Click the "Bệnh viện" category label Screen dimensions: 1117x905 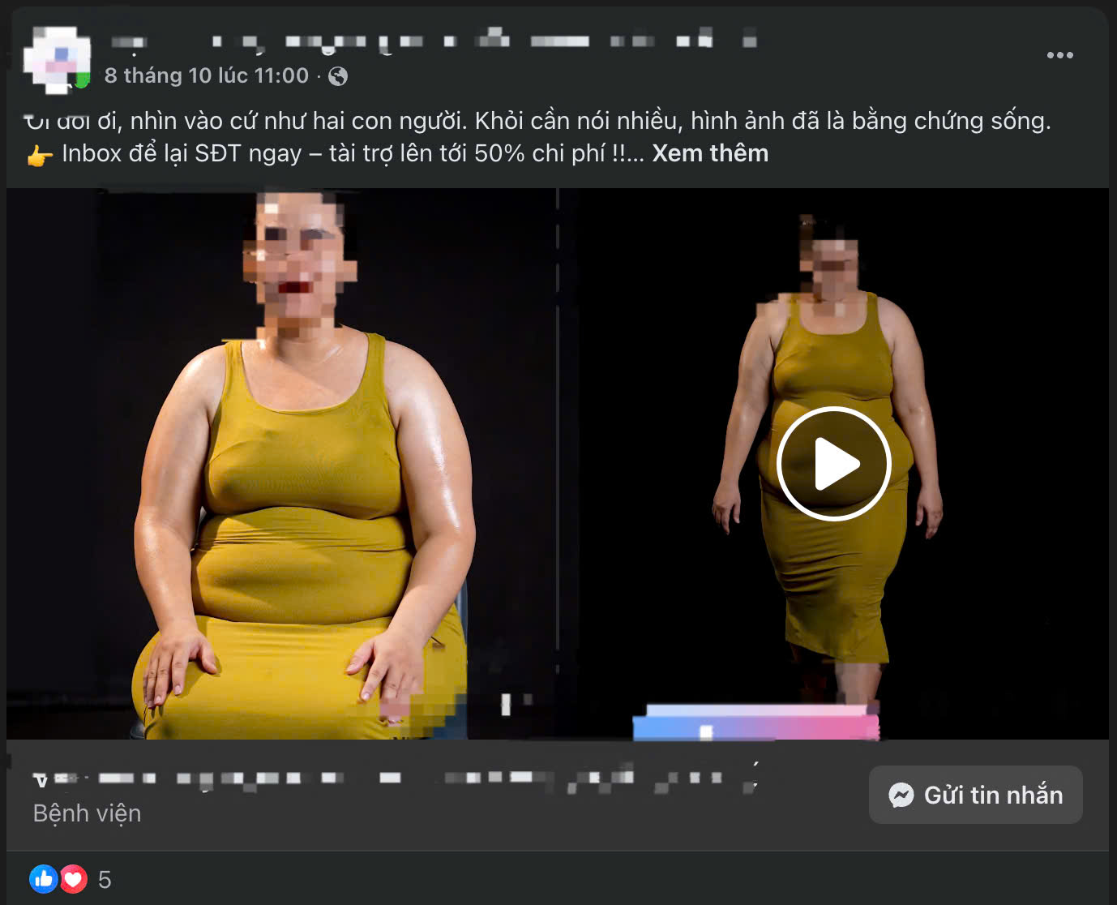(87, 813)
